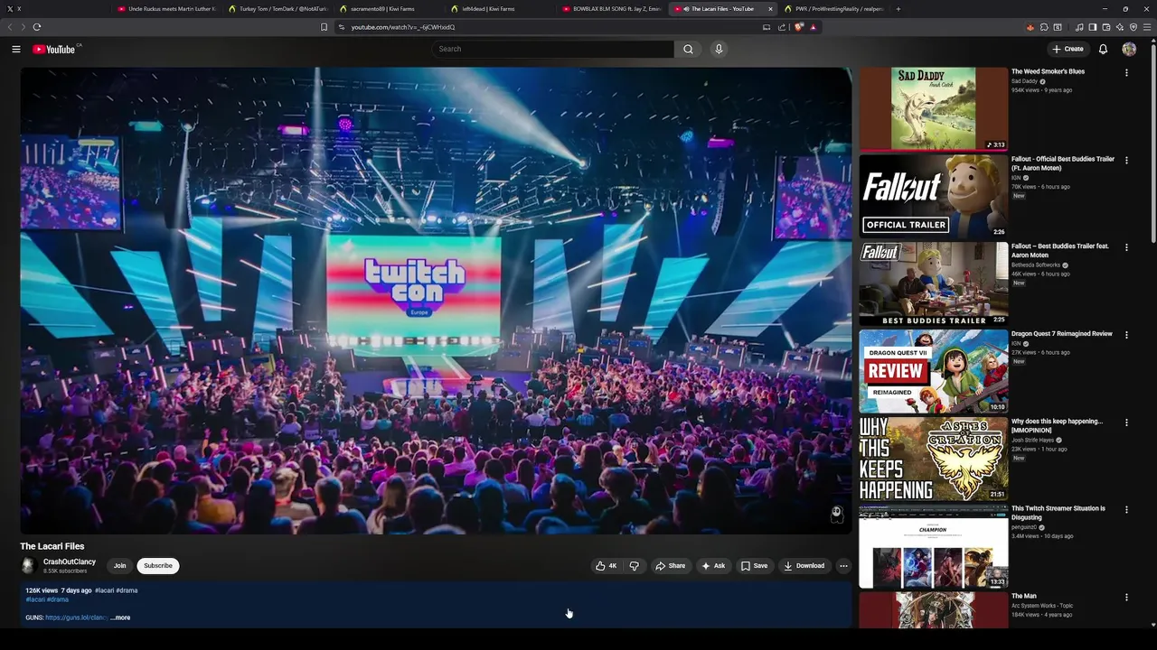Open Bethesda Fallout Best Buddies Trailer thumbnail
This screenshot has width=1157, height=650.
coord(933,283)
